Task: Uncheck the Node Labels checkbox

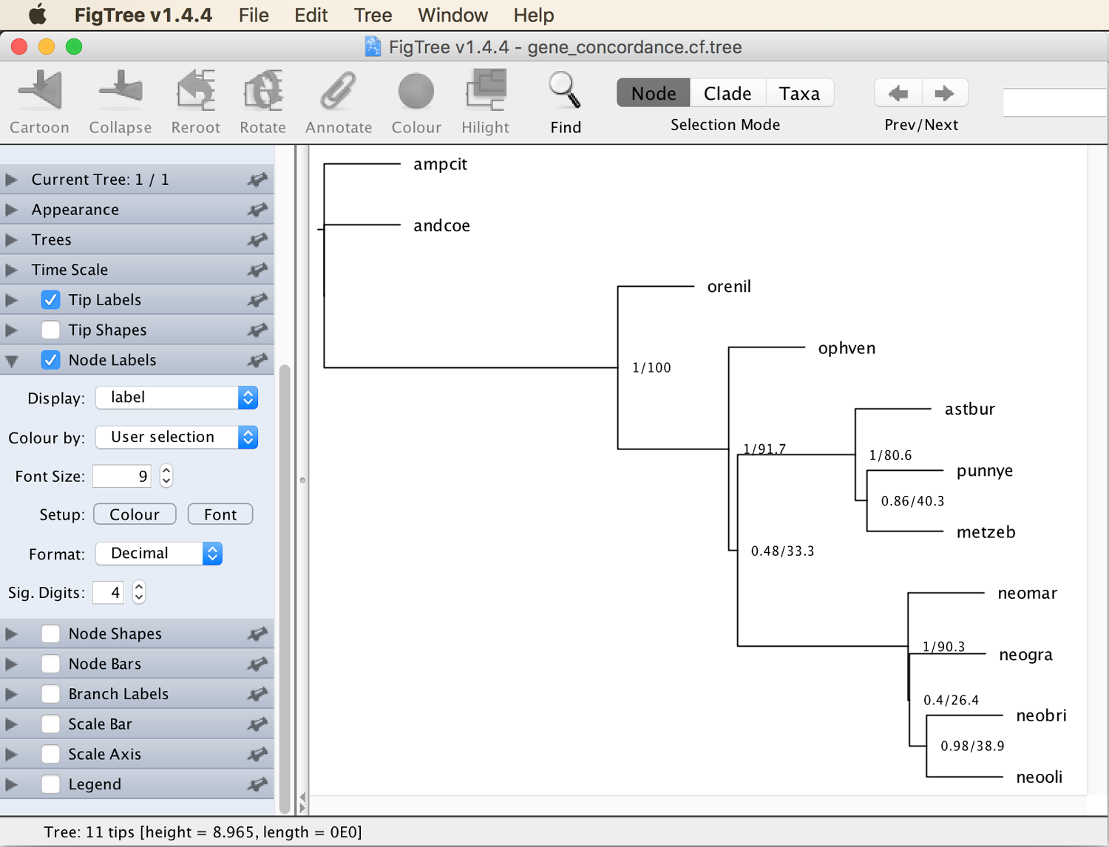Action: tap(50, 360)
